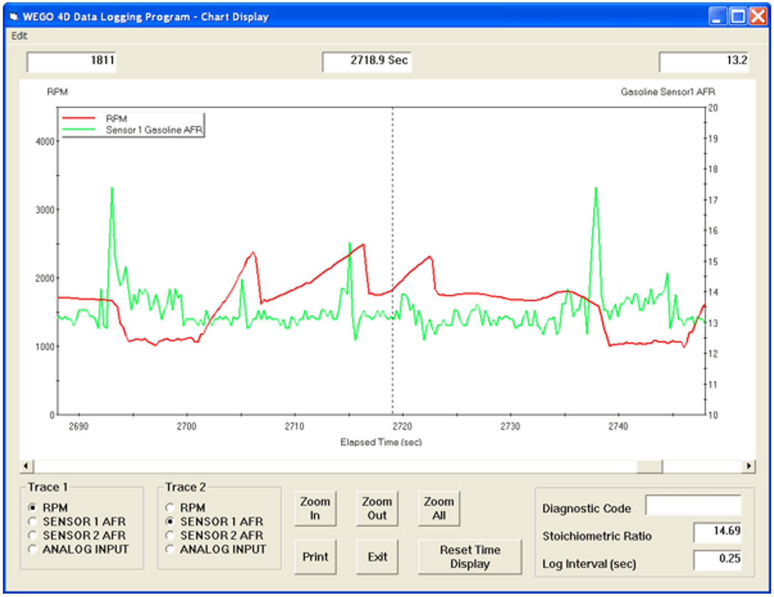Image resolution: width=774 pixels, height=597 pixels.
Task: Open the Edit menu
Action: click(19, 35)
